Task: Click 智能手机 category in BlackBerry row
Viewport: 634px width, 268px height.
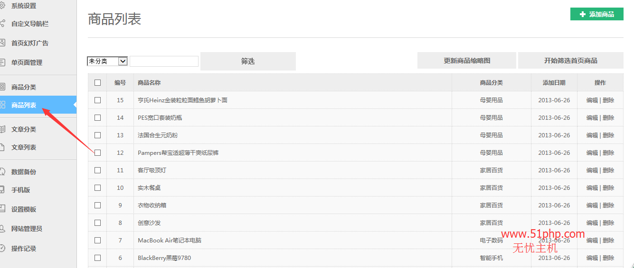Action: tap(492, 258)
